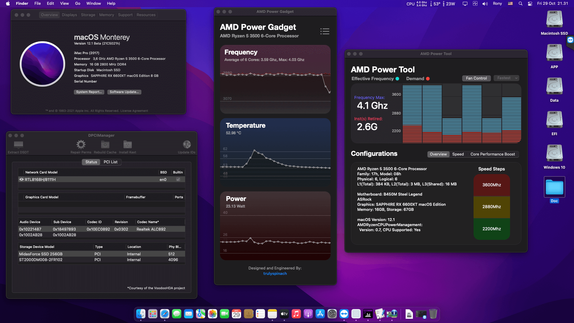
Task: Open Reminders from the Dock
Action: click(260, 314)
